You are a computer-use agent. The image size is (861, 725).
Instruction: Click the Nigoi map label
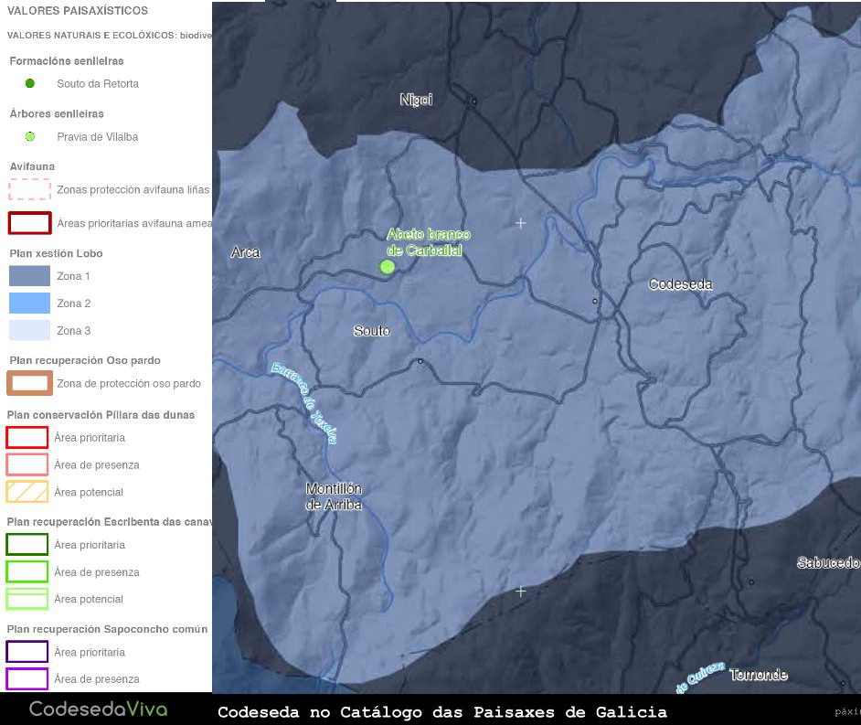(x=416, y=100)
